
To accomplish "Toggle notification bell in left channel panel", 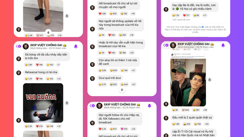I will coord(76,46).
